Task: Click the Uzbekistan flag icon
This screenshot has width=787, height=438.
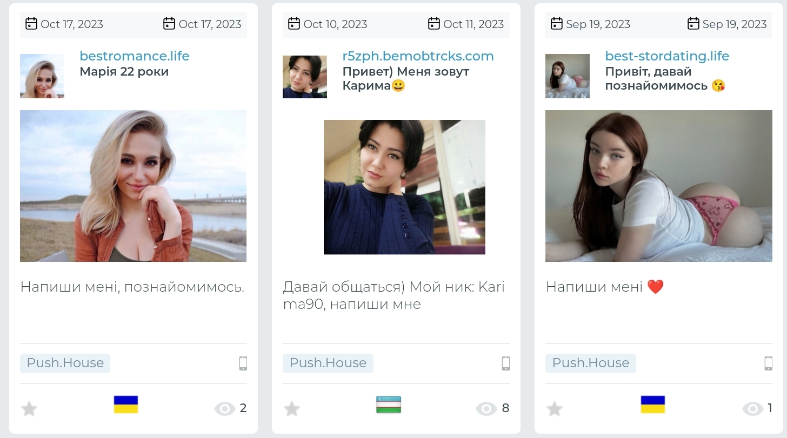Action: [x=389, y=405]
